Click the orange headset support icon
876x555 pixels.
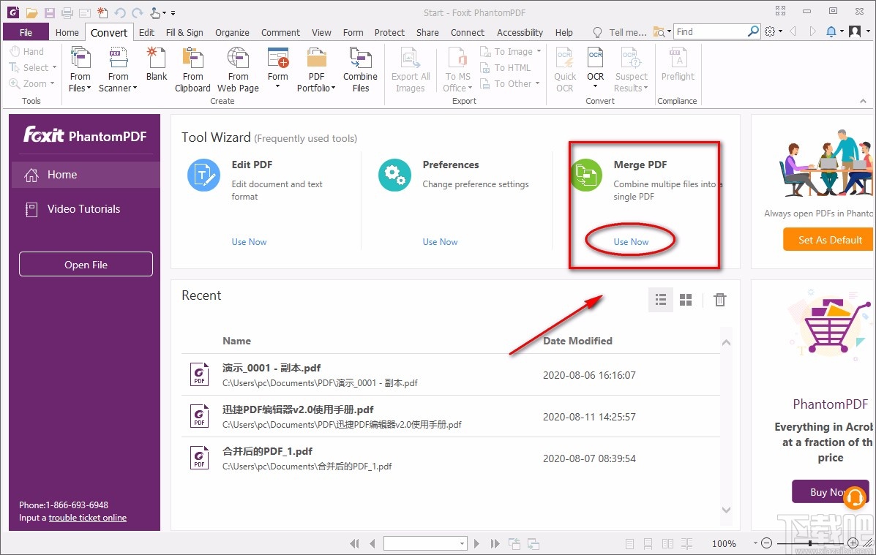tap(855, 497)
